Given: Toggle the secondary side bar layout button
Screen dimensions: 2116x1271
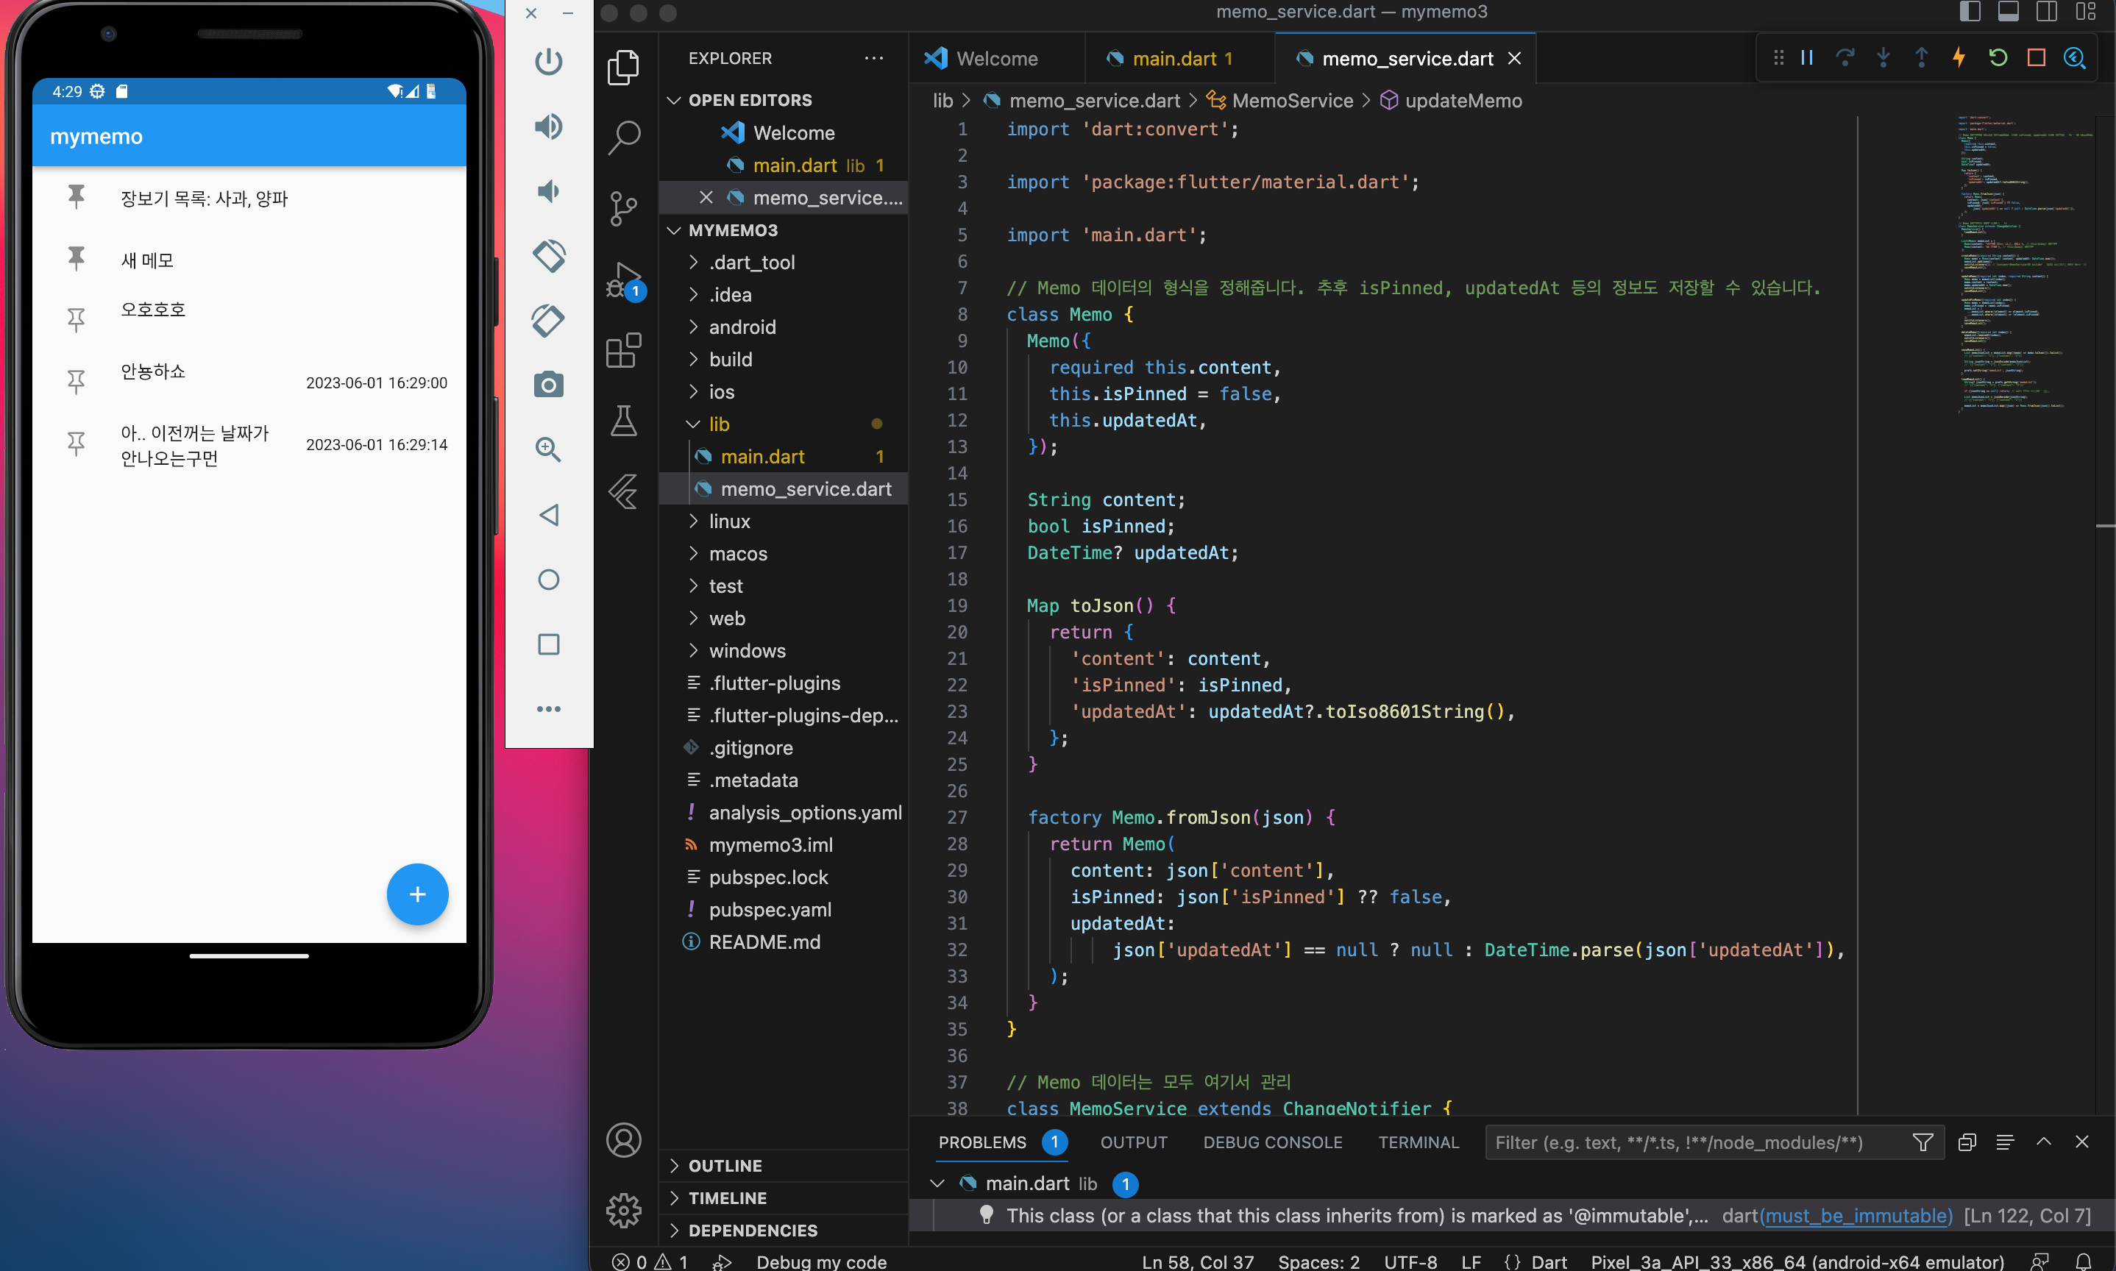Looking at the screenshot, I should pos(2047,12).
